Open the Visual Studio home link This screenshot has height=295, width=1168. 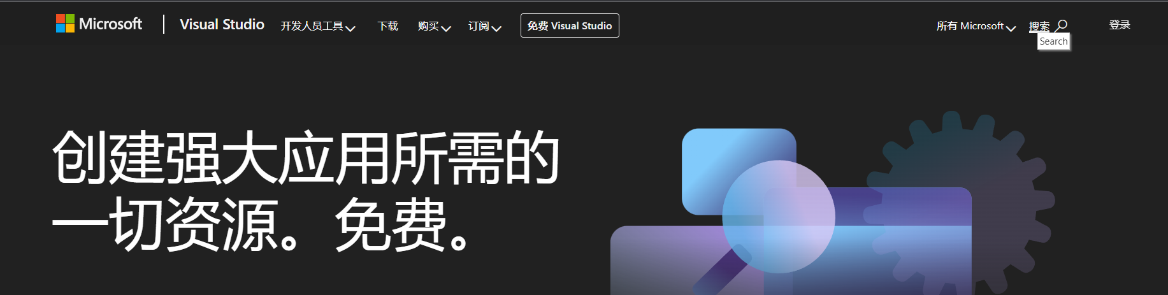[x=222, y=24]
